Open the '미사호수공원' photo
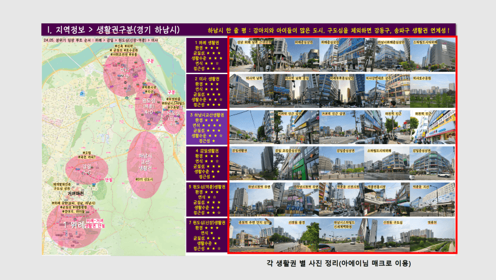The height and width of the screenshot is (280, 496). click(x=433, y=91)
